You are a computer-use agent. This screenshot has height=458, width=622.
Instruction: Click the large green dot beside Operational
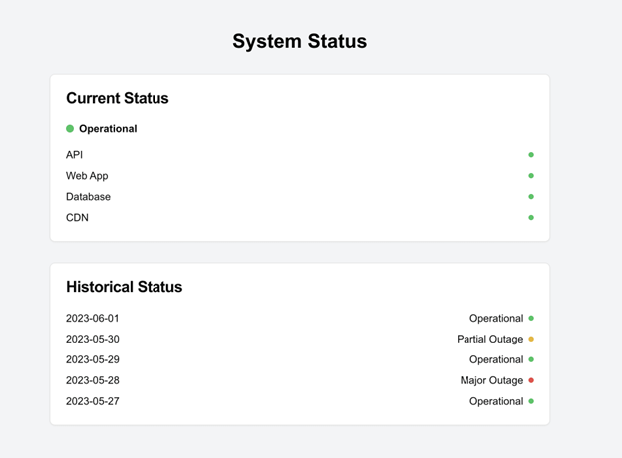point(70,129)
